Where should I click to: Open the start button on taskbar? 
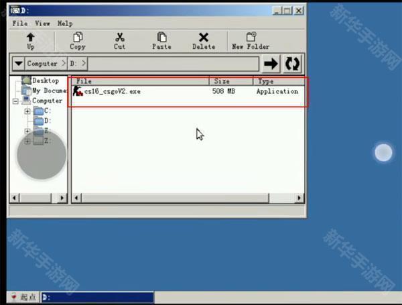[x=23, y=297]
